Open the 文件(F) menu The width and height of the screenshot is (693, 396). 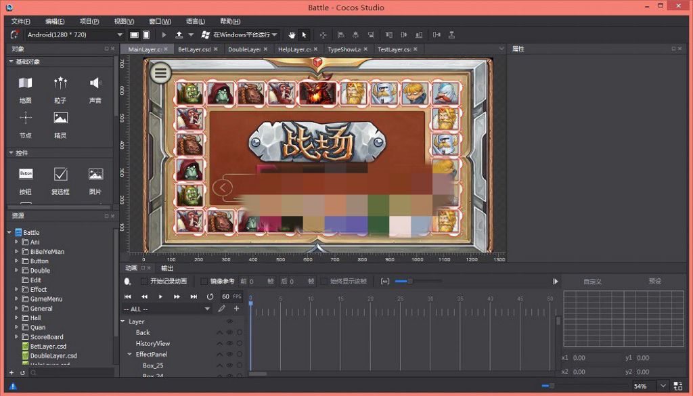pyautogui.click(x=21, y=21)
